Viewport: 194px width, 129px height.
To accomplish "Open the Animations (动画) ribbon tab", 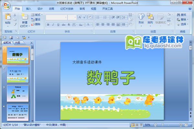I will (51, 9).
